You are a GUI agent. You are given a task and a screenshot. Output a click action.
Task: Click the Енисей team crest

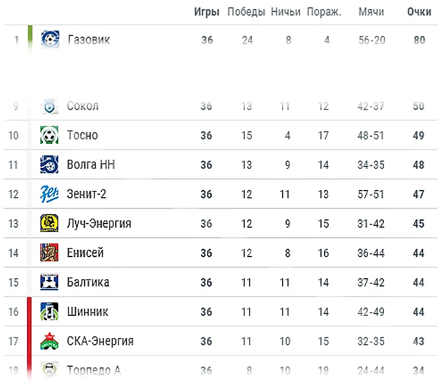pos(49,253)
